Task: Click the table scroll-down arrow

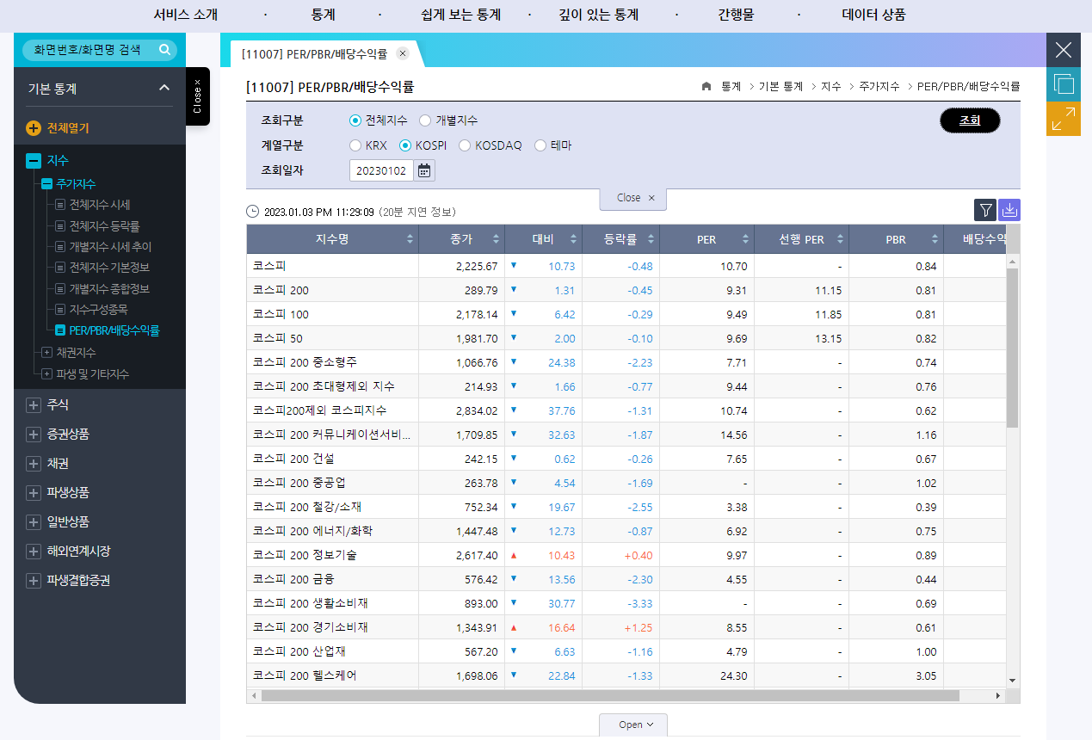Action: coord(1012,680)
